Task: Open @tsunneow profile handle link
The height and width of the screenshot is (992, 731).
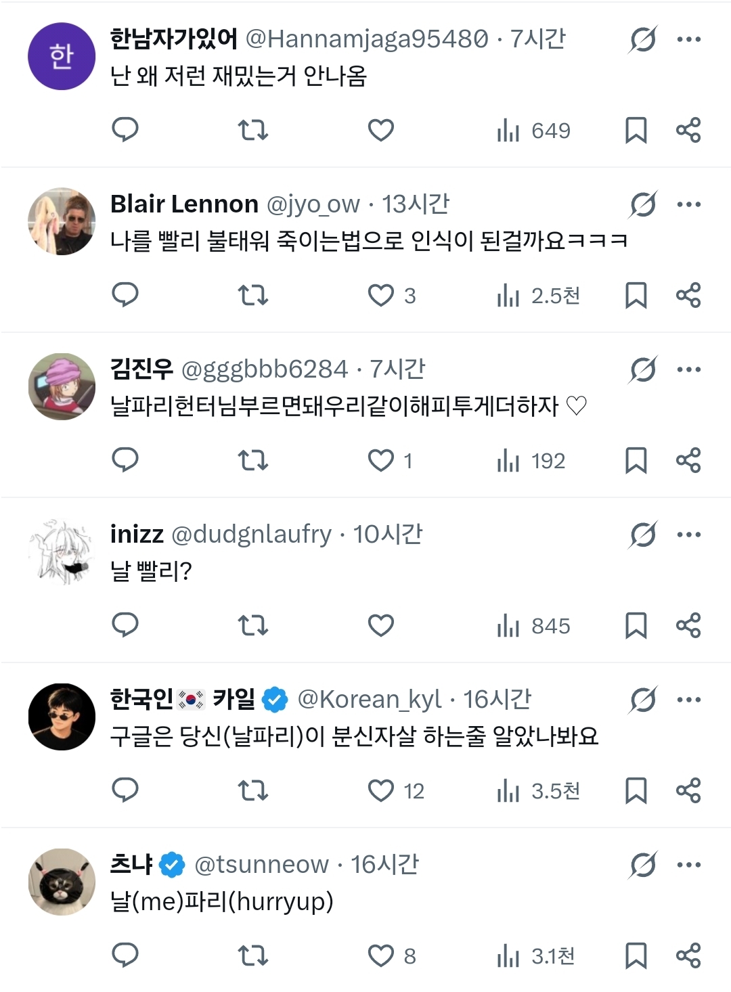Action: [261, 865]
